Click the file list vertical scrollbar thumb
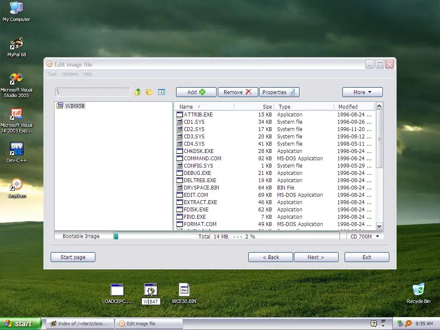This screenshot has width=440, height=330. [379, 139]
